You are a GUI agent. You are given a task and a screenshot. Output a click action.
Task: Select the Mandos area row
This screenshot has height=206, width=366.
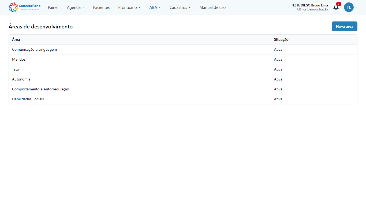[x=183, y=59]
